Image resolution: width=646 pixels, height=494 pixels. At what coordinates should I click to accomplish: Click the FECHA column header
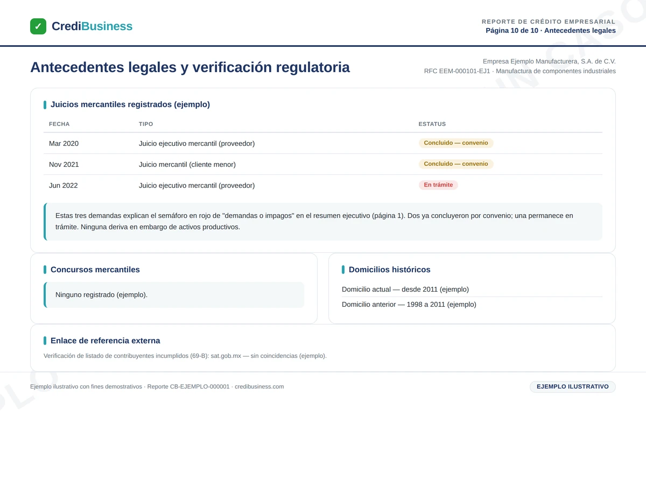point(59,124)
